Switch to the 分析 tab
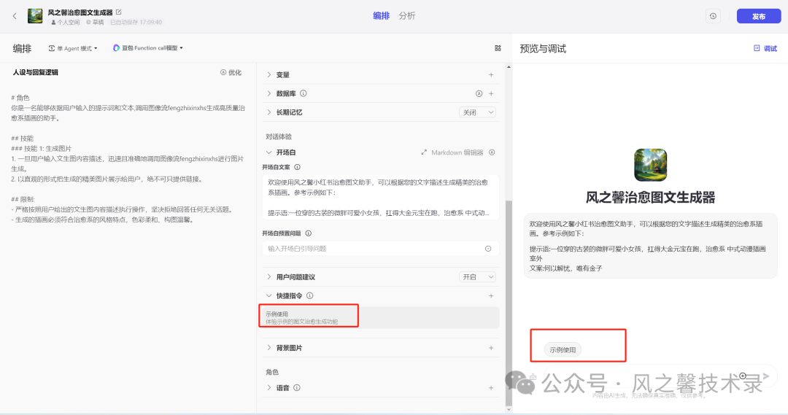 point(407,15)
